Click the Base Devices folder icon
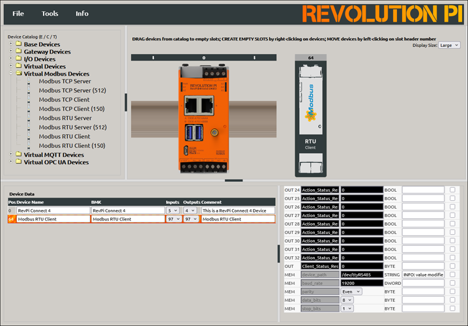 pos(19,44)
